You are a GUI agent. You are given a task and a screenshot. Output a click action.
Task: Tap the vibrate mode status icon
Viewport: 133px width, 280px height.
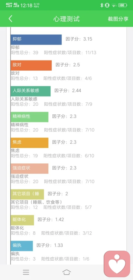107,5
